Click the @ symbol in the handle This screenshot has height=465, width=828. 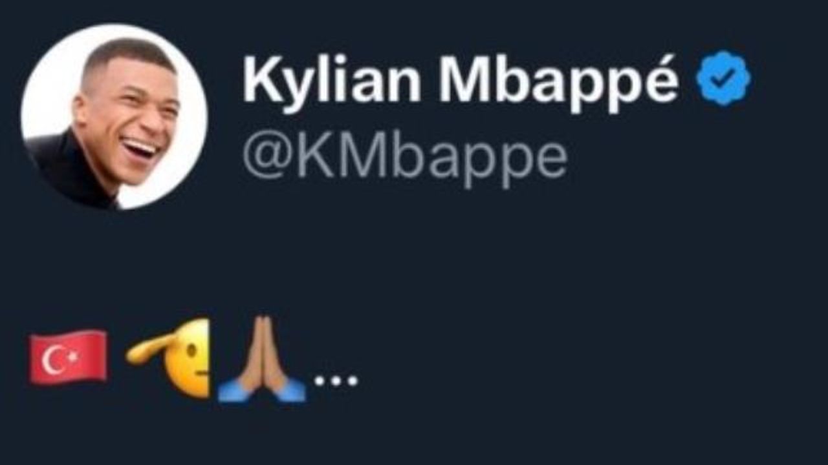(x=266, y=159)
